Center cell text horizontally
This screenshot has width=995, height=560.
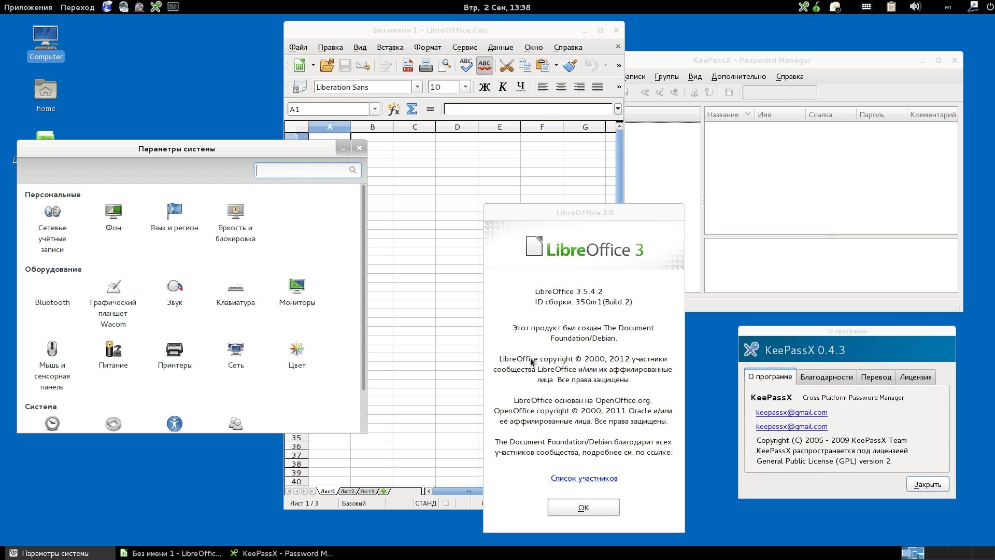click(561, 87)
